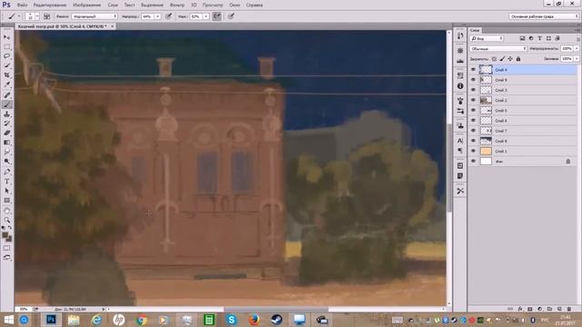The image size is (582, 327).
Task: Select the open document tab
Action: (65, 26)
